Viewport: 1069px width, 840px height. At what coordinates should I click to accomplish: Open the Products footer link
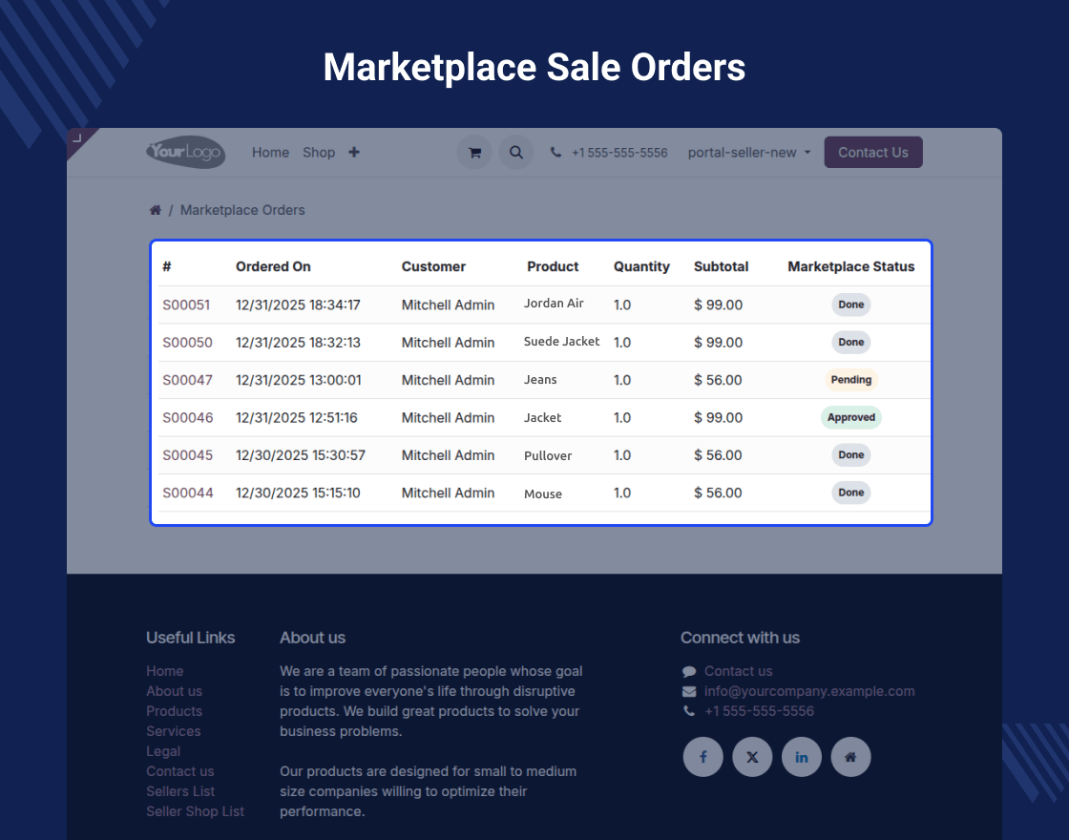(x=174, y=711)
